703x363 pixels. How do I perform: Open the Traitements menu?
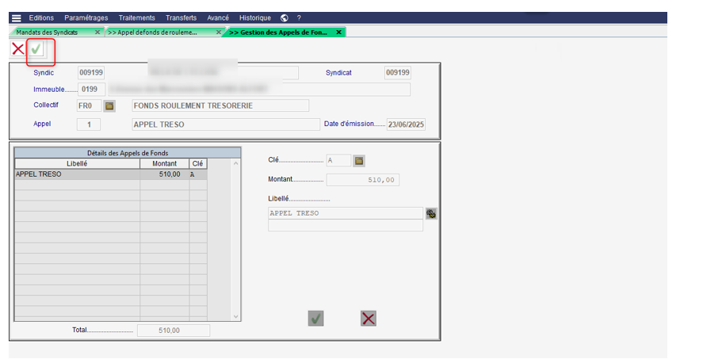coord(137,17)
